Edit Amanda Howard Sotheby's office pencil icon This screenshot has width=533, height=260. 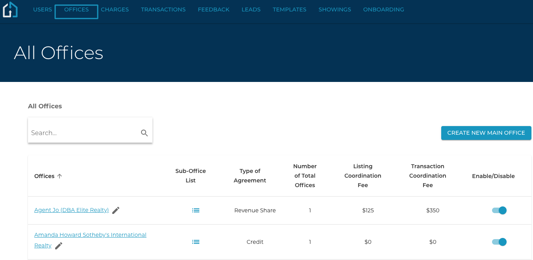(59, 246)
